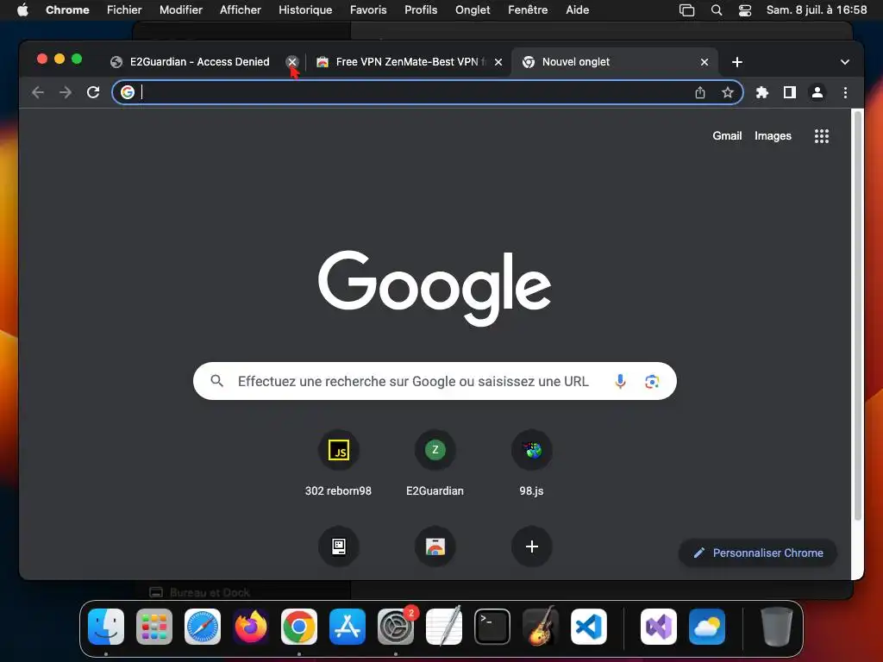Screen dimensions: 883x662
Task: Open TextEdit from the Dock
Action: click(x=444, y=627)
